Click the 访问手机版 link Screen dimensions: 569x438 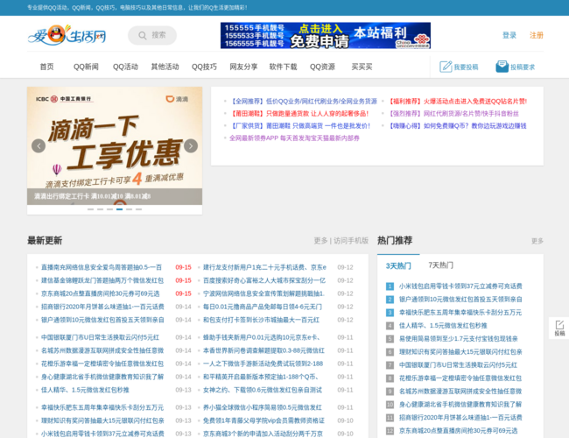click(351, 240)
